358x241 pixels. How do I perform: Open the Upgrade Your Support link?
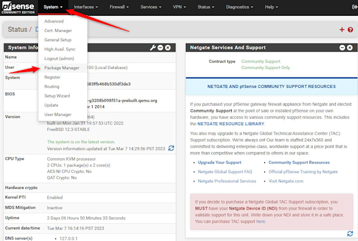pos(220,163)
